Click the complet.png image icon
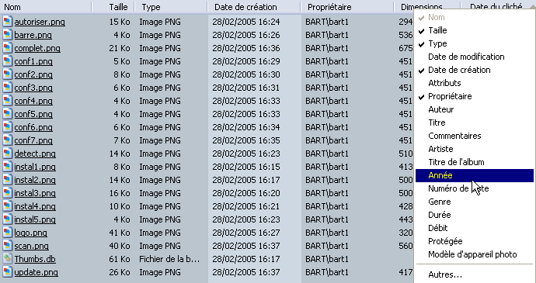Viewport: 536px width, 283px height. tap(7, 48)
